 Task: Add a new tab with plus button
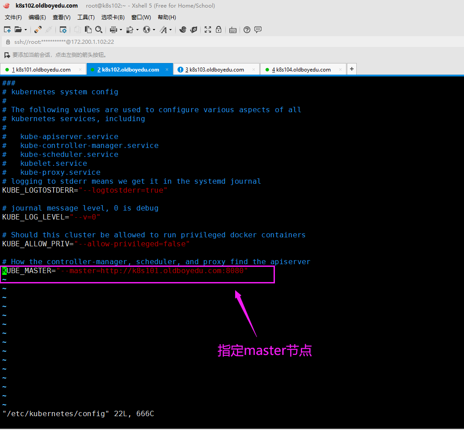click(x=352, y=69)
